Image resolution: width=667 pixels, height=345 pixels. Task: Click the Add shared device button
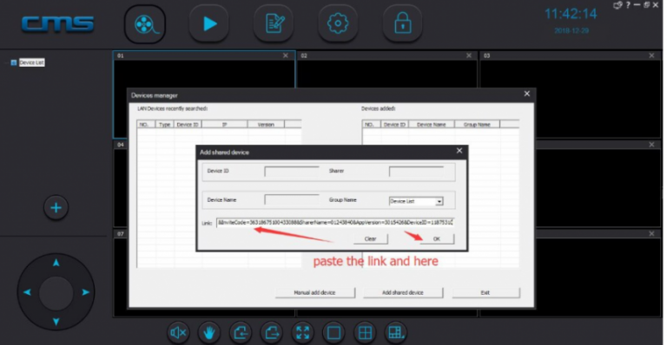coord(403,293)
